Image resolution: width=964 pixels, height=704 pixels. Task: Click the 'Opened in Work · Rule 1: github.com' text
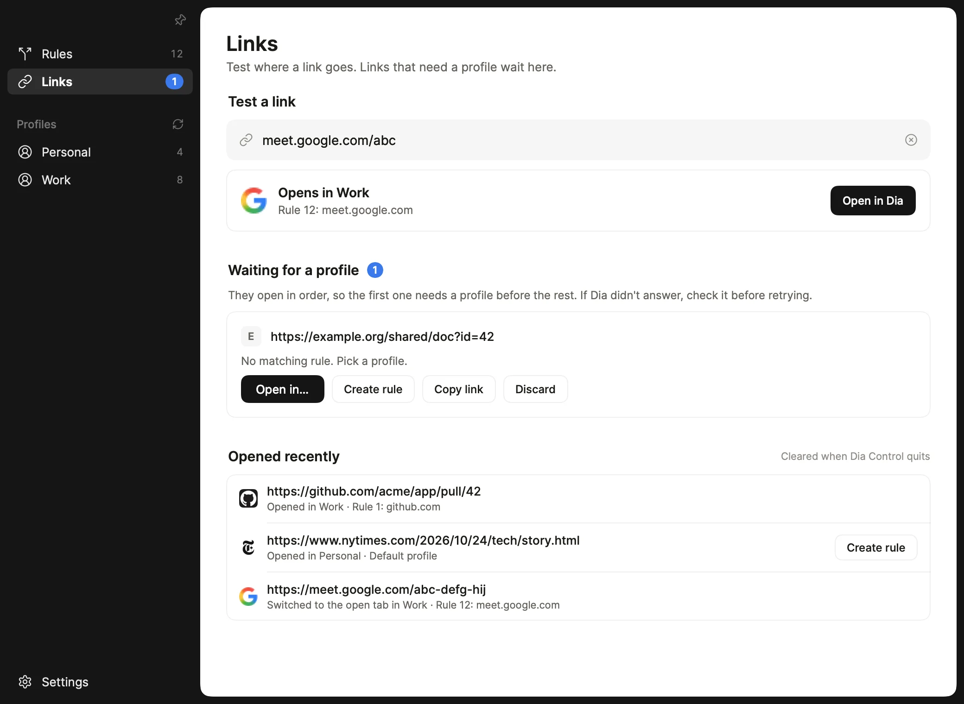click(354, 507)
